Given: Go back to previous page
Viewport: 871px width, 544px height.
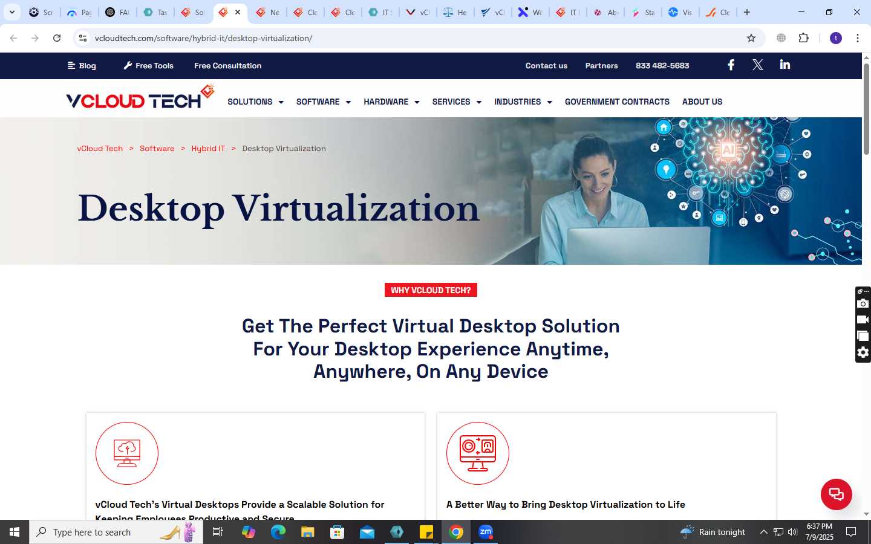Looking at the screenshot, I should coord(13,38).
